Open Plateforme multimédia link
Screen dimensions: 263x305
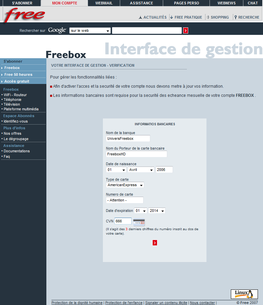point(21,109)
